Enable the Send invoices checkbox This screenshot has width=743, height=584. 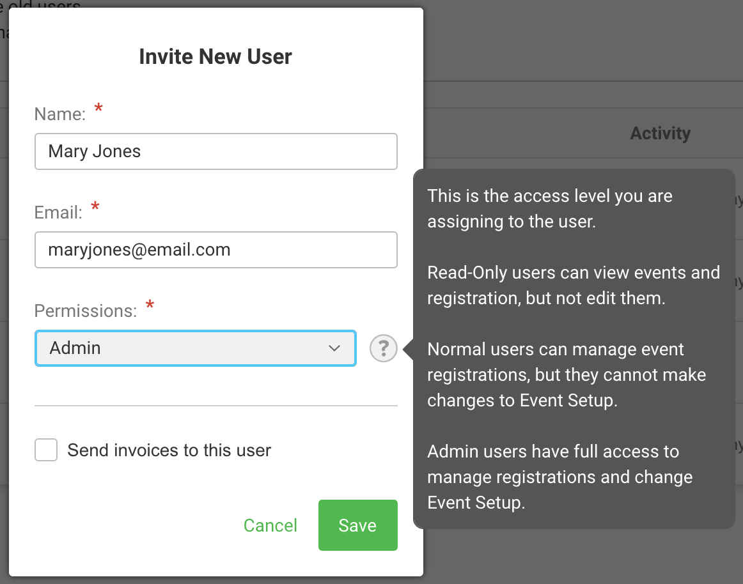pos(46,450)
